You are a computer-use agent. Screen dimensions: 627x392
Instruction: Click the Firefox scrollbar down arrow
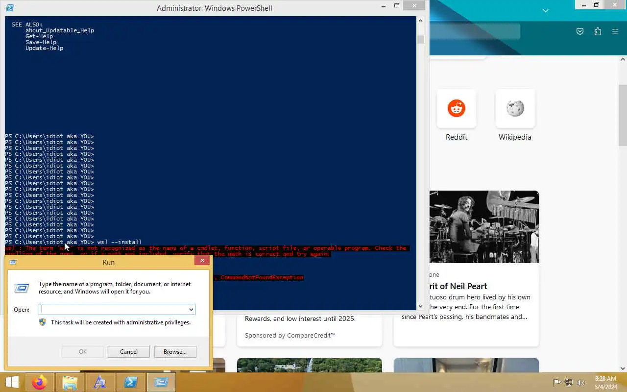623,368
